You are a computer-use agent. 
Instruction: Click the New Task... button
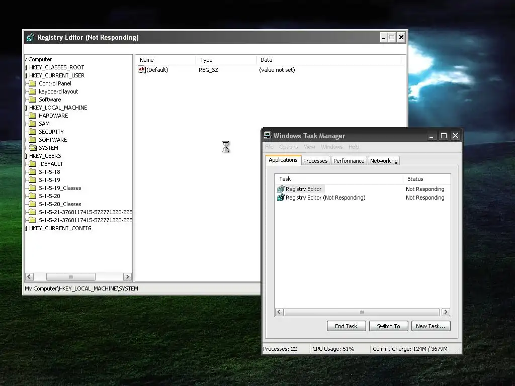click(x=431, y=326)
